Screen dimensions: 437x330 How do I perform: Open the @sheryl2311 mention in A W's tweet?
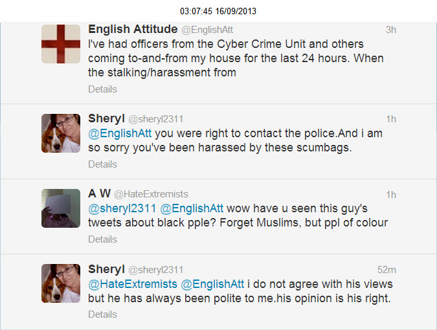[122, 208]
